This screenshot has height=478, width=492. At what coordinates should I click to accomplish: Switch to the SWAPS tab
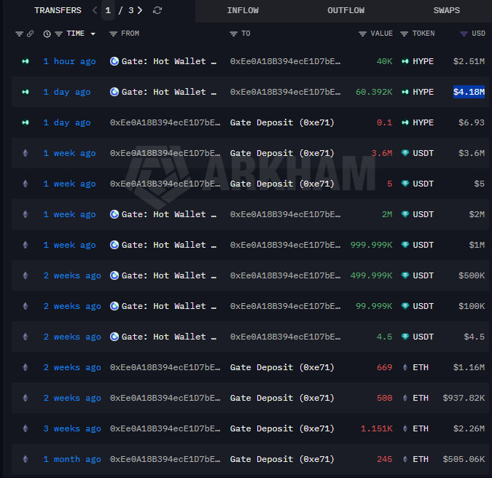click(x=447, y=10)
